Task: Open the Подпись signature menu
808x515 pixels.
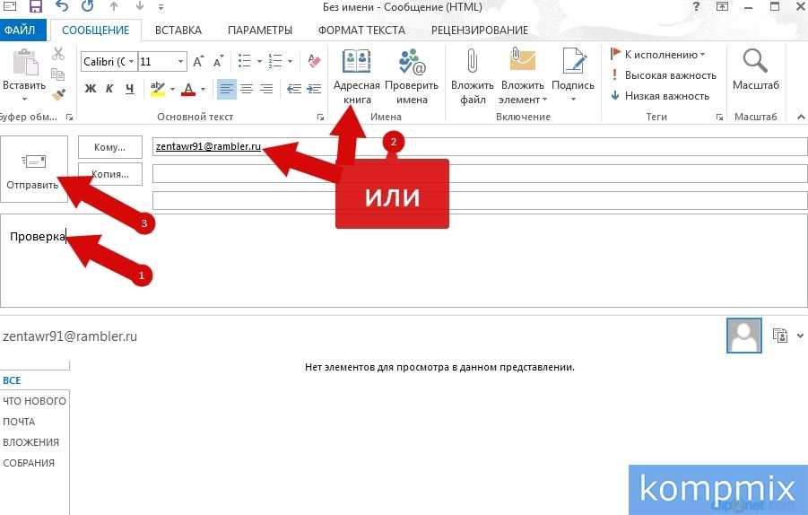Action: 573,76
